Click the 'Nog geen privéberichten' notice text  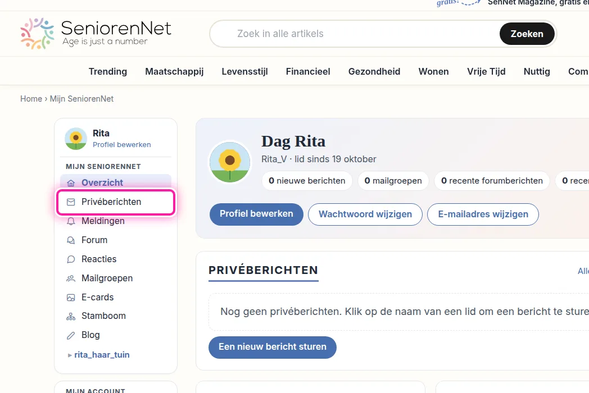click(x=404, y=312)
